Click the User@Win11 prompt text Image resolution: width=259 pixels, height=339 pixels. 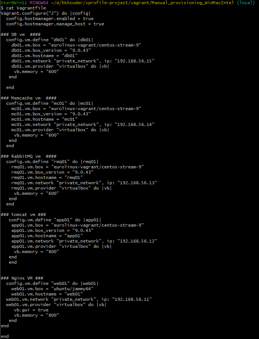14,3
